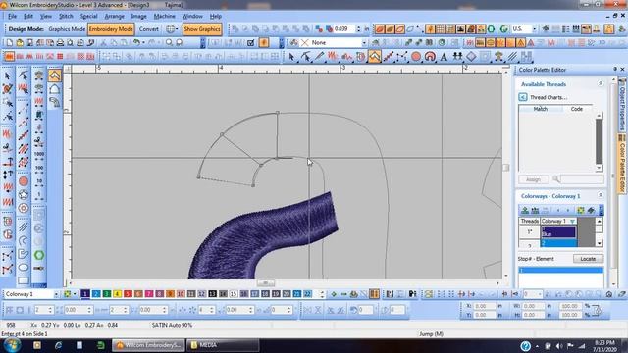The height and width of the screenshot is (353, 628).
Task: Click the people silhouettes icon
Action: 457,57
